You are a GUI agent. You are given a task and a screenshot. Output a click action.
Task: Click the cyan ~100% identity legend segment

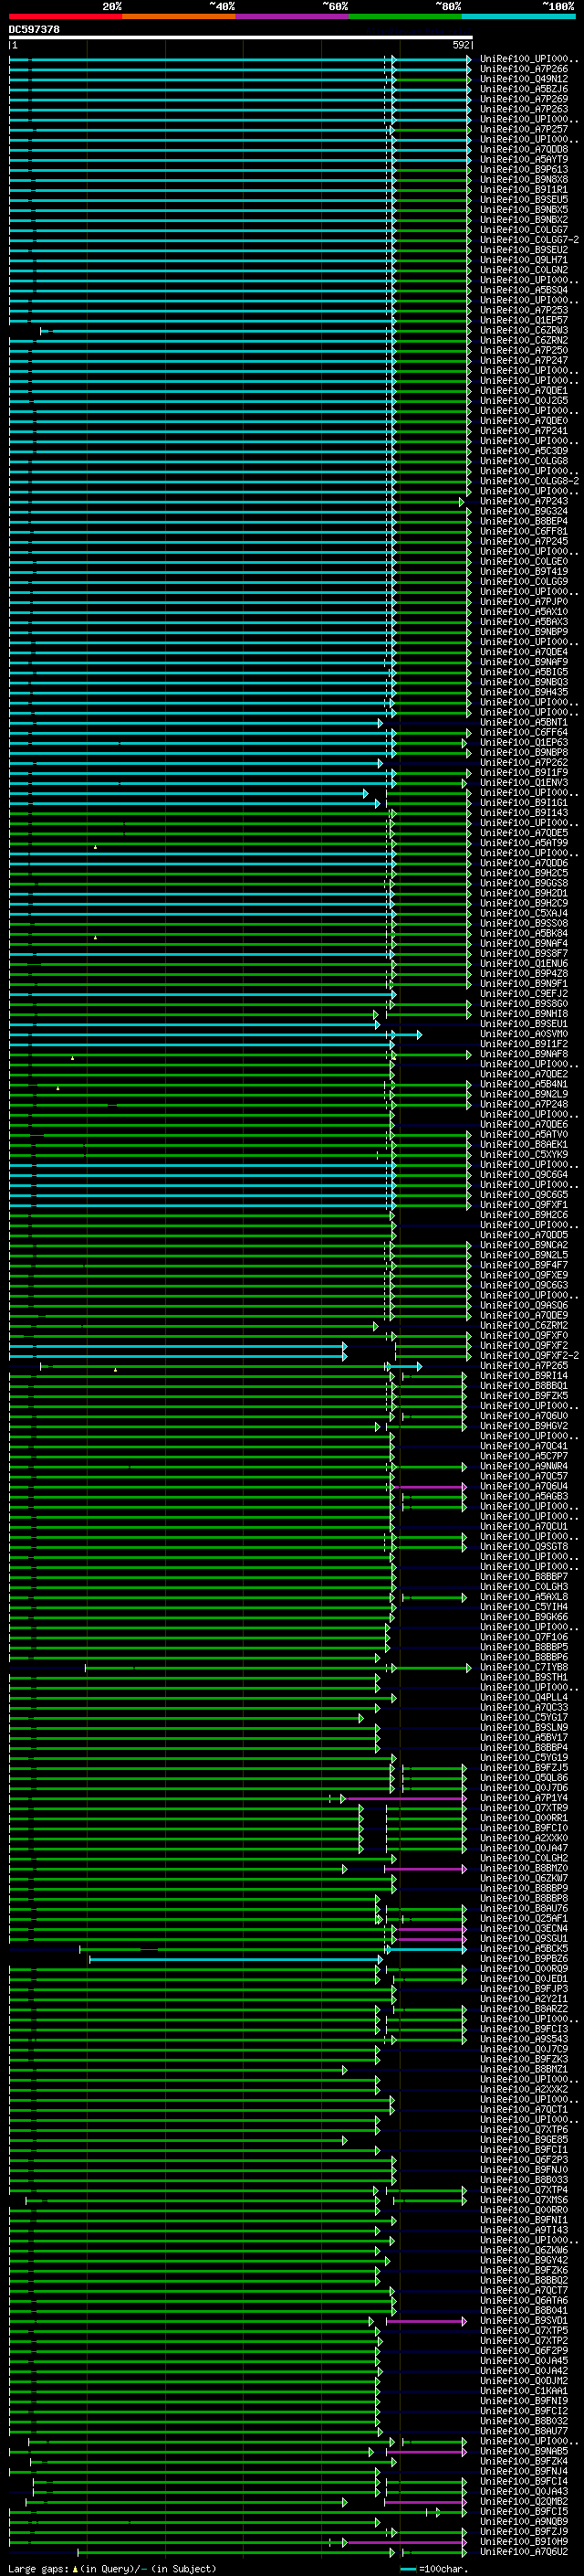click(x=518, y=17)
